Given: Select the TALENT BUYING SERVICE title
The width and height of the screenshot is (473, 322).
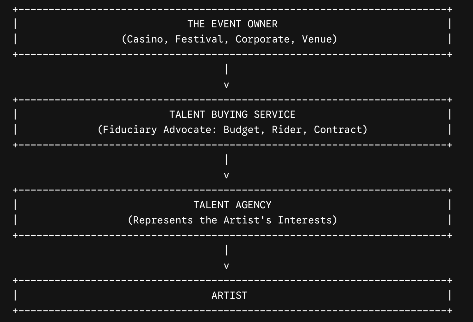Looking at the screenshot, I should click(x=232, y=115).
